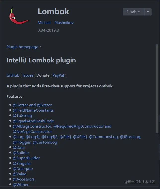Click the external link arrow beside Plugin homepage
The width and height of the screenshot is (160, 189).
[x=41, y=47]
